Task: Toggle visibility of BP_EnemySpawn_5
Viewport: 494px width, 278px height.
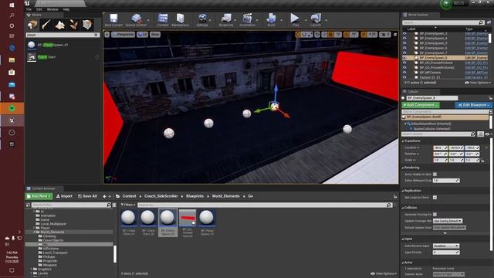Action: point(404,43)
